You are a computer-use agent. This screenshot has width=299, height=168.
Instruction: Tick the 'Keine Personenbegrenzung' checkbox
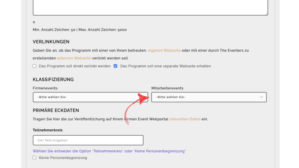pyautogui.click(x=34, y=158)
